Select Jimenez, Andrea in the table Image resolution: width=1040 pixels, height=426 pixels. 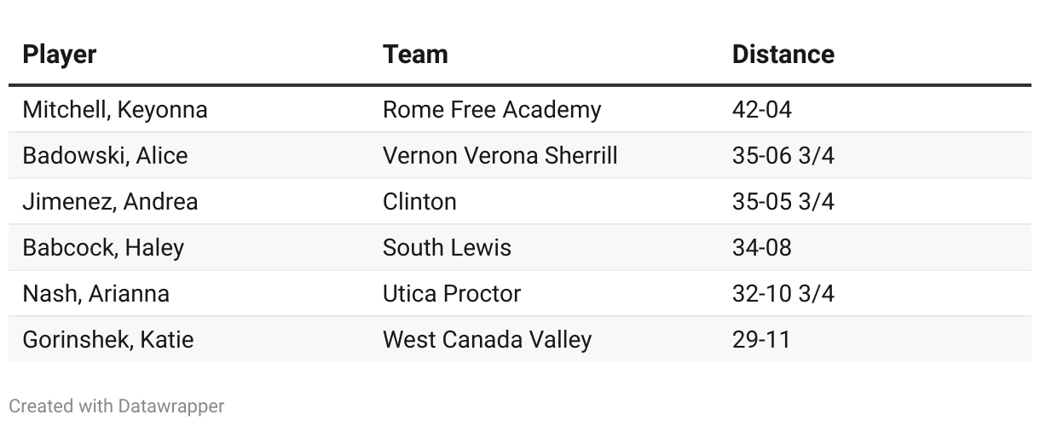pos(110,202)
